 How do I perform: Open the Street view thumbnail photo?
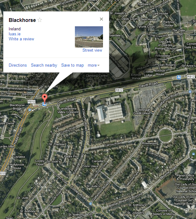89,37
